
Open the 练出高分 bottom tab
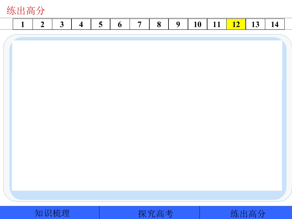pos(246,213)
